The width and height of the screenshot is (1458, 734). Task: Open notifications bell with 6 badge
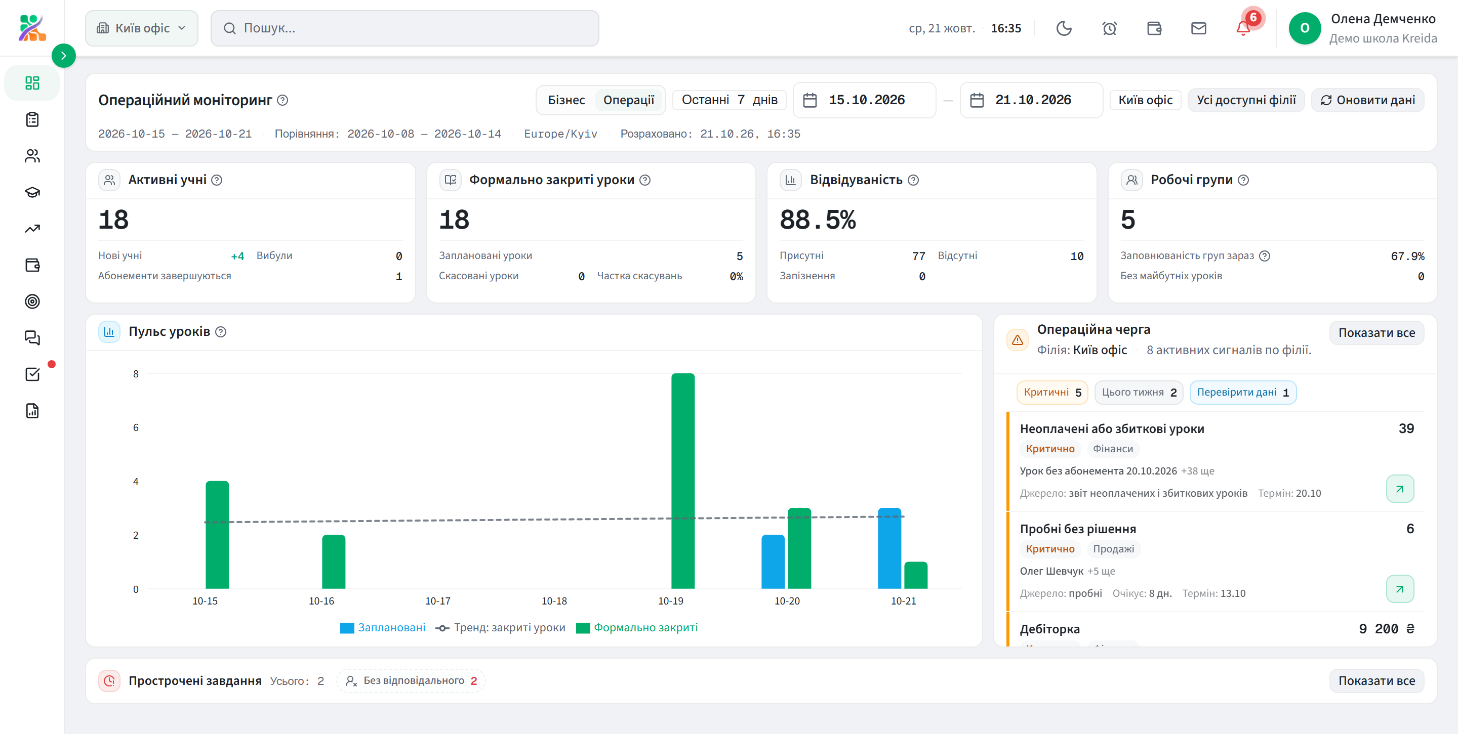[x=1243, y=28]
